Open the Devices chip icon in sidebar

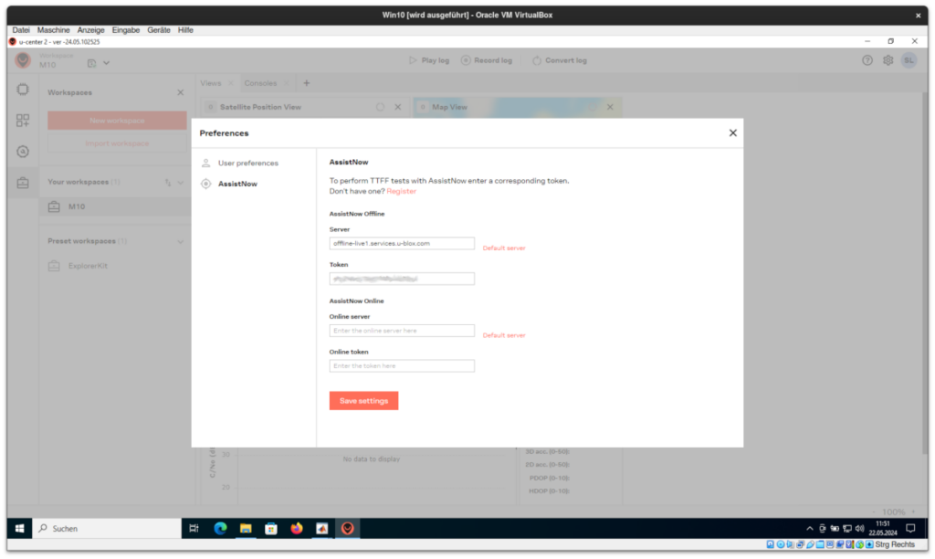23,90
